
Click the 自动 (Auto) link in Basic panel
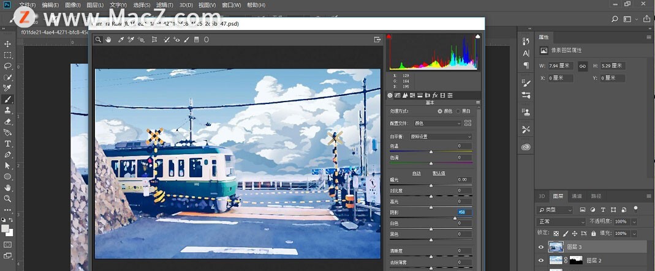[x=416, y=173]
